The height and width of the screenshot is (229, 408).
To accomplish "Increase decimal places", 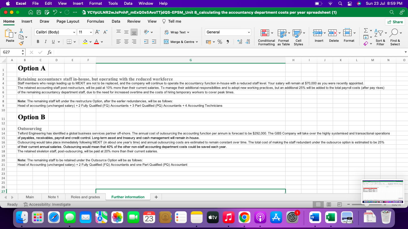I will pos(240,42).
